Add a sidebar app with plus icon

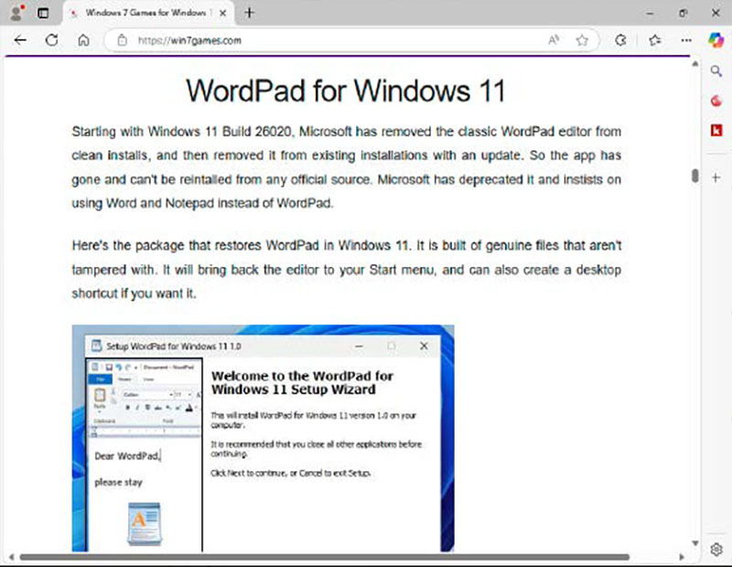pos(716,177)
